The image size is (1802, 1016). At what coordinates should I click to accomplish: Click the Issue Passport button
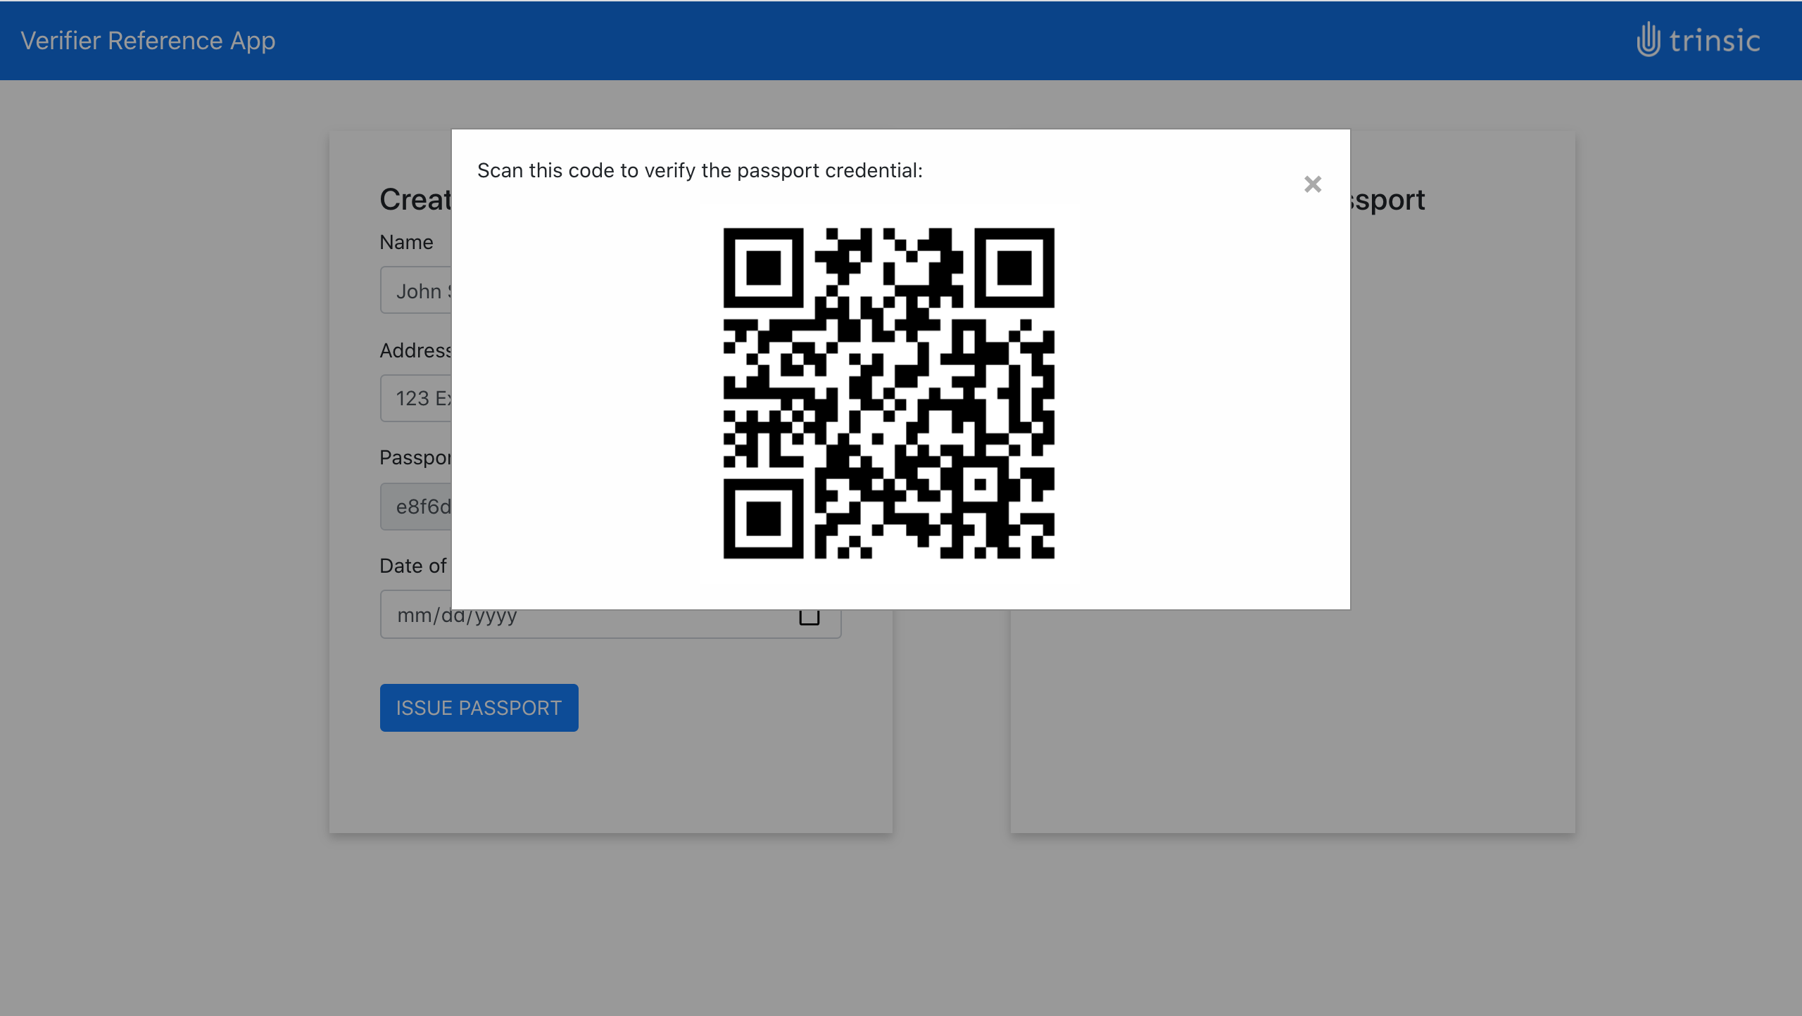coord(479,707)
